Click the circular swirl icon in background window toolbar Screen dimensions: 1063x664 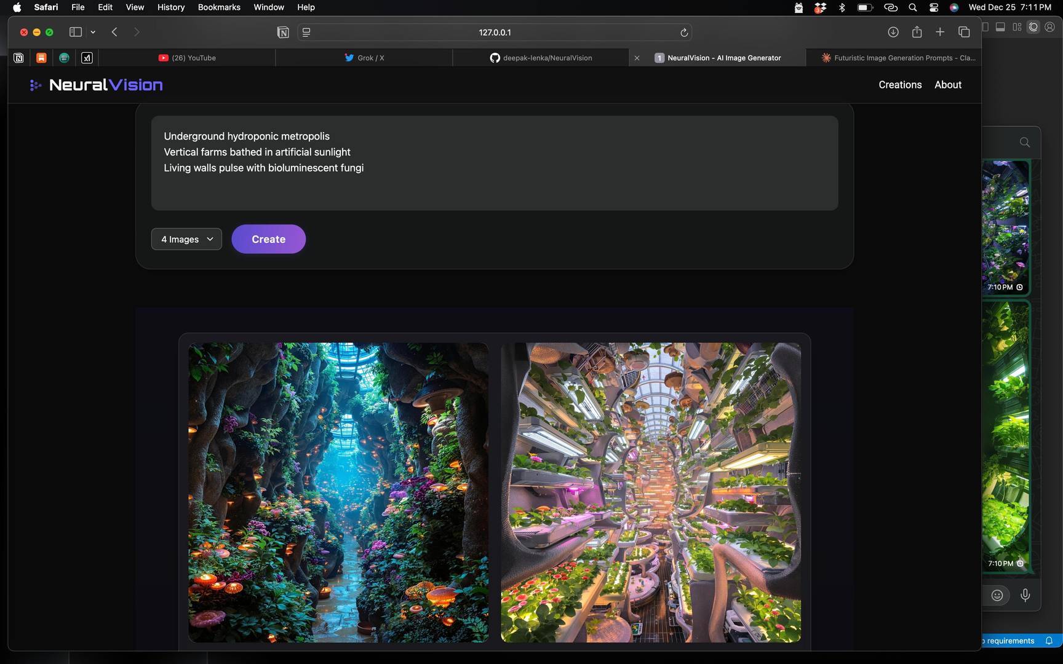point(1033,27)
